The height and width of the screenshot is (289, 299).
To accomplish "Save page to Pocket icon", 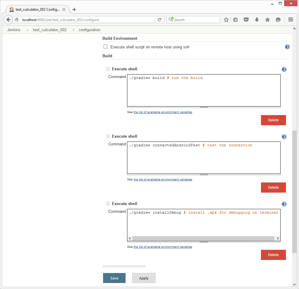I will tap(246, 20).
